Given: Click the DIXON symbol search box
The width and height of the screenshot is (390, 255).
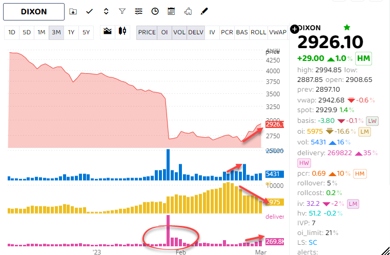Looking at the screenshot, I should pos(34,12).
